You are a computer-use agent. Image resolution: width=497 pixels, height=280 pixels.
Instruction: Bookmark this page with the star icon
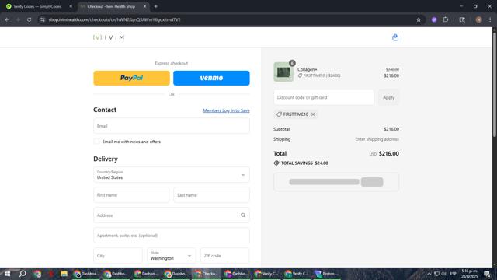tap(419, 19)
